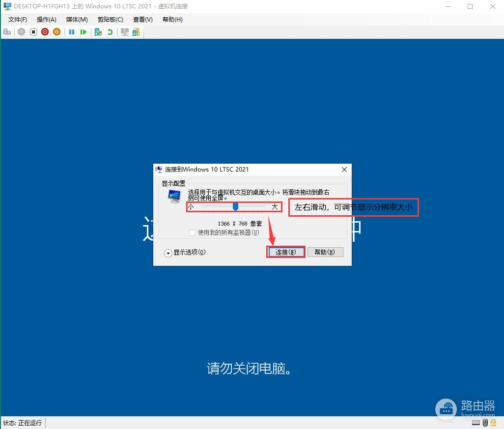Click the Ctrl+Alt+Delete toolbar icon
This screenshot has width=504, height=429.
click(7, 32)
